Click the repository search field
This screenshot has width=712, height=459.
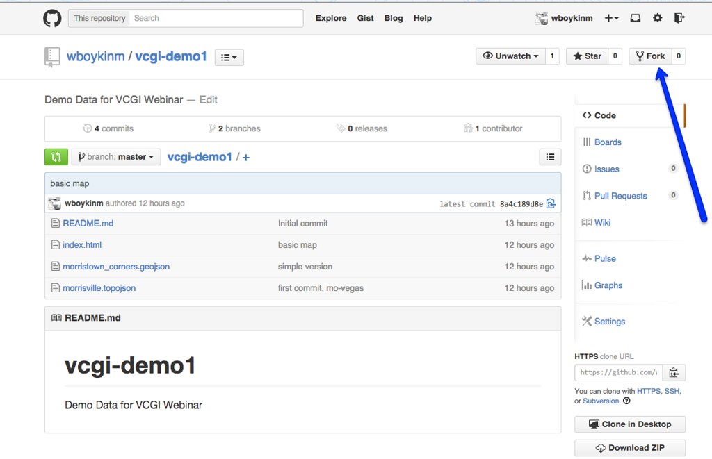(216, 18)
